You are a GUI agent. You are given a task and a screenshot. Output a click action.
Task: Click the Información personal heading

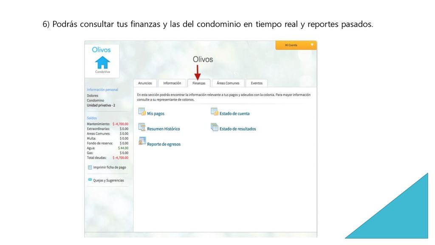coord(102,90)
